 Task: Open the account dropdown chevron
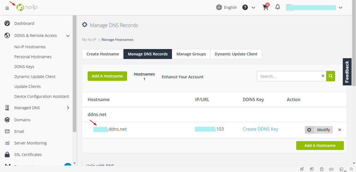click(341, 8)
